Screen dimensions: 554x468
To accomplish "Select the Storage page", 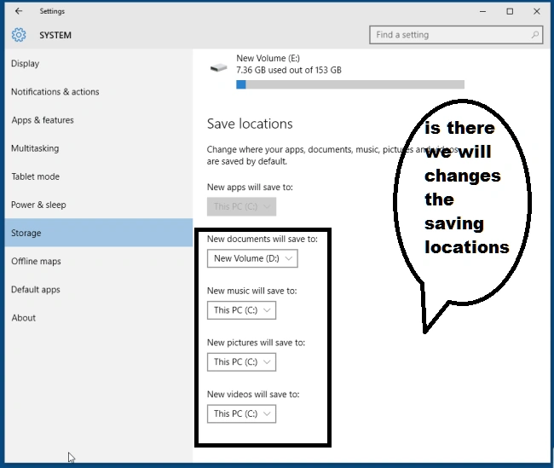I will click(x=99, y=233).
